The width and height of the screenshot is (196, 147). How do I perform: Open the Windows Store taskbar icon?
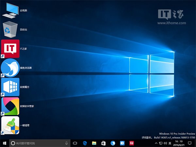[103, 143]
